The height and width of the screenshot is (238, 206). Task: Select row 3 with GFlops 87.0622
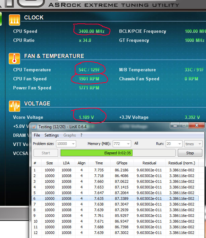115,181
